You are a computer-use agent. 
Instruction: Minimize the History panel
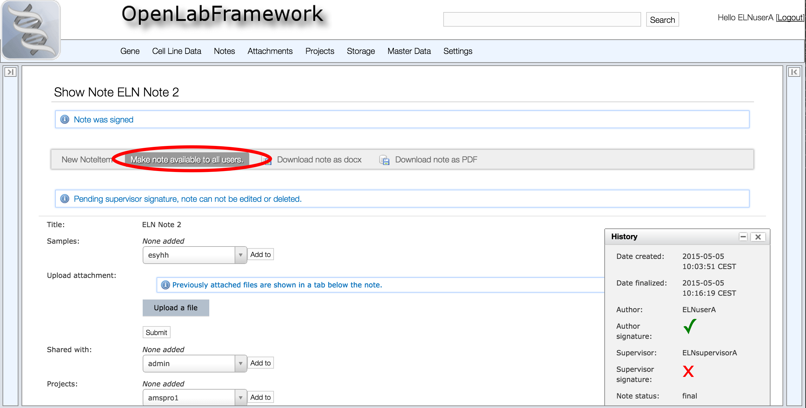[743, 237]
